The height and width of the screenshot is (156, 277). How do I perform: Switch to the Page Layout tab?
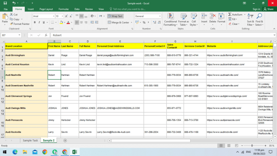46,9
